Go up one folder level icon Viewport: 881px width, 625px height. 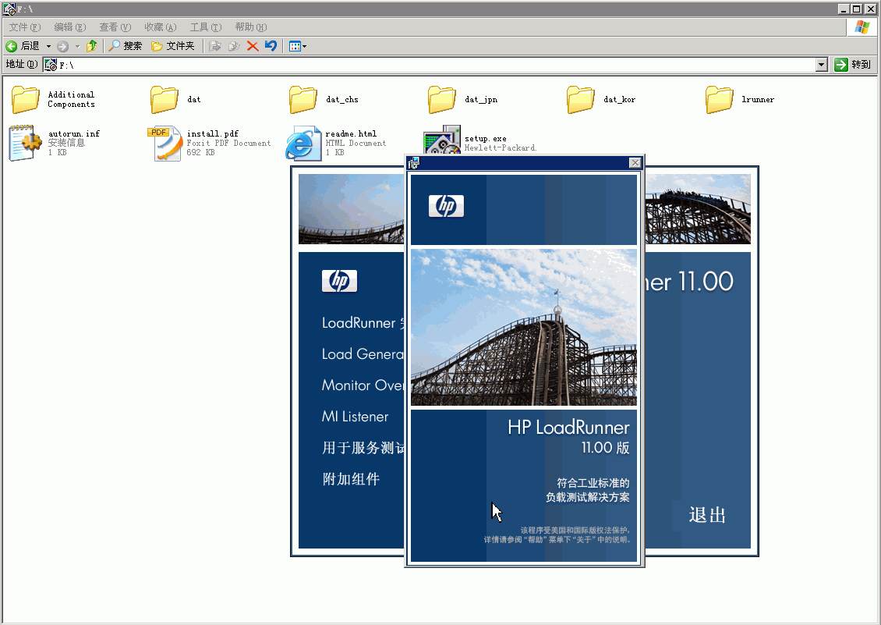[91, 46]
